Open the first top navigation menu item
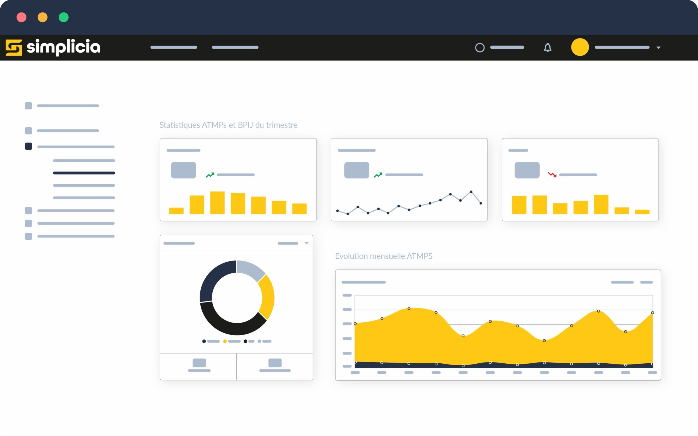 (x=174, y=47)
